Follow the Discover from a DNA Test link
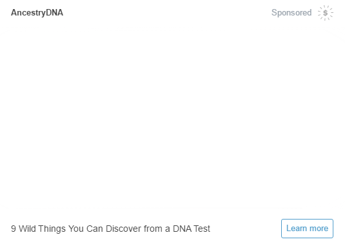345x246 pixels. tap(110, 229)
